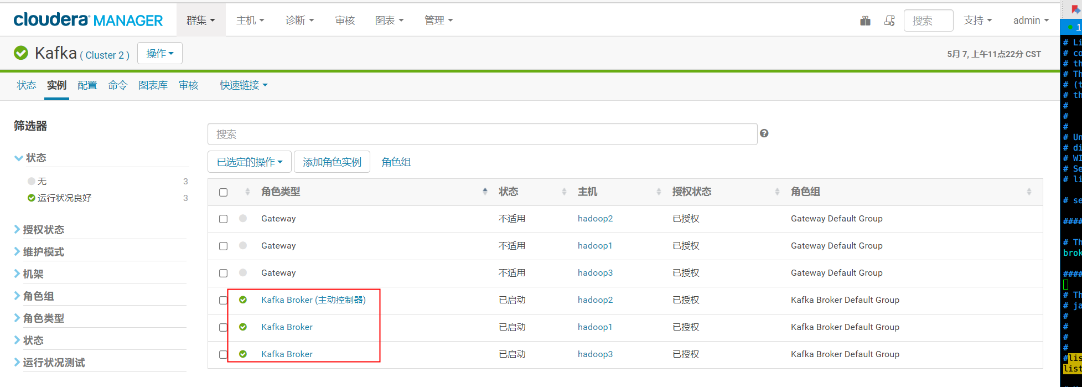Click the search help question mark icon
Viewport: 1082px width, 387px height.
(764, 133)
